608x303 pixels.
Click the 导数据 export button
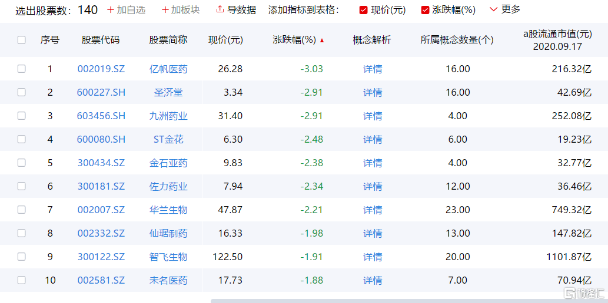[x=236, y=10]
